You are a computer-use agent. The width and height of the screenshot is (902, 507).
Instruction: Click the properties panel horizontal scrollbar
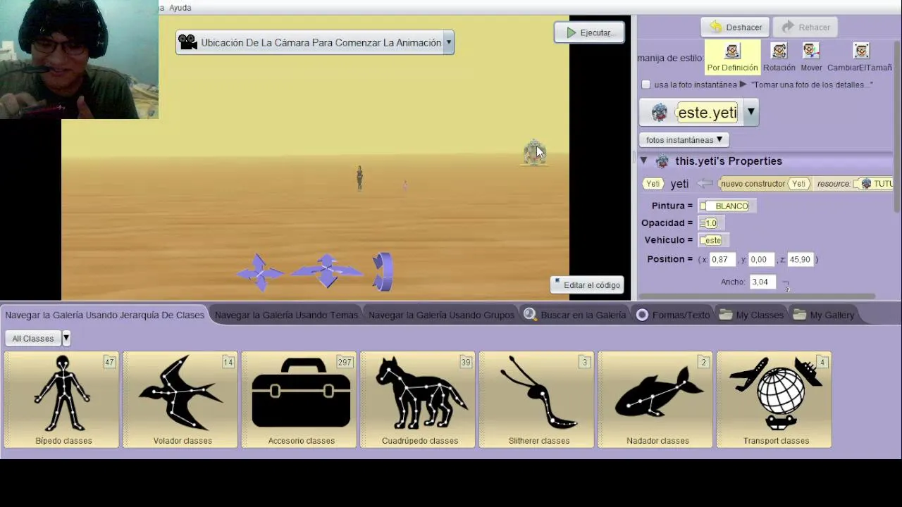(758, 296)
